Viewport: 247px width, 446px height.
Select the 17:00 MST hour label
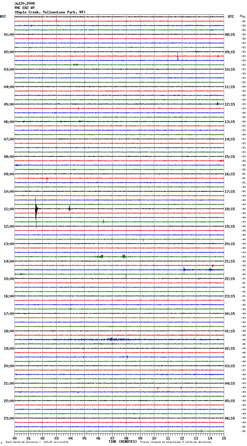(x=9, y=314)
